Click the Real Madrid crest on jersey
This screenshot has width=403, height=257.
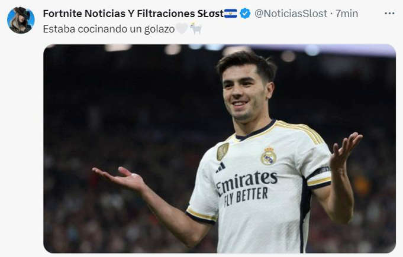pos(268,156)
